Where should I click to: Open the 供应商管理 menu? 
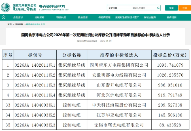coord(104,18)
